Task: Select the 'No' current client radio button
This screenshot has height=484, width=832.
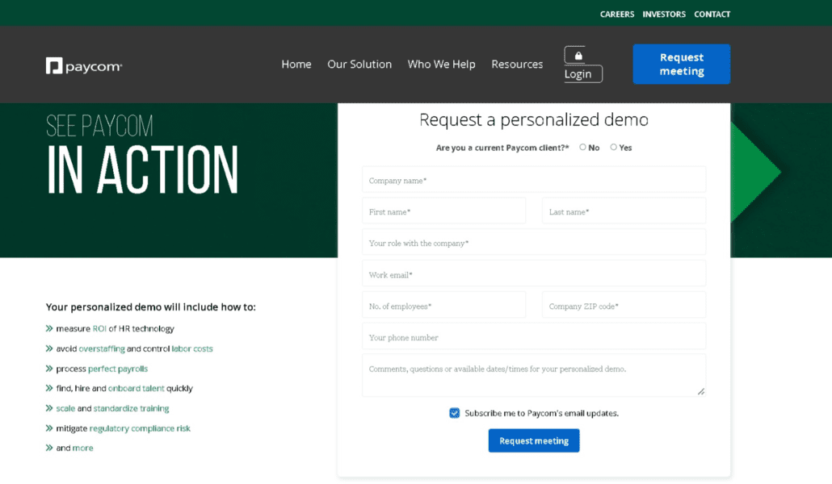Action: 582,147
